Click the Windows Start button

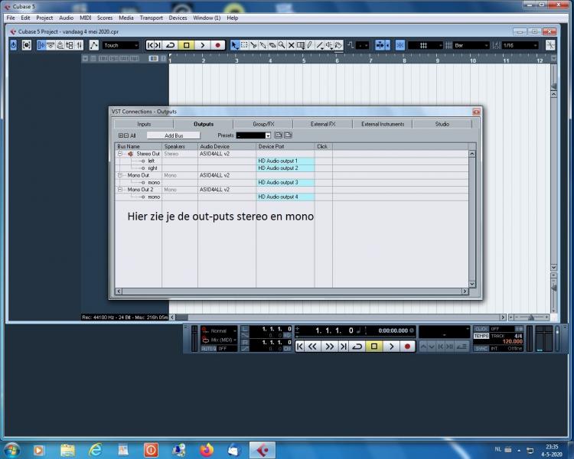pos(11,450)
